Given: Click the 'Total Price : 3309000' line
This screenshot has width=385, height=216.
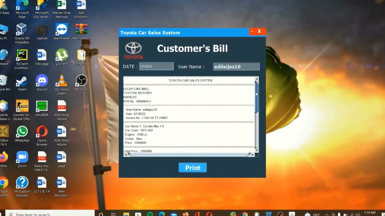Looking at the screenshot, I should pos(138,151).
